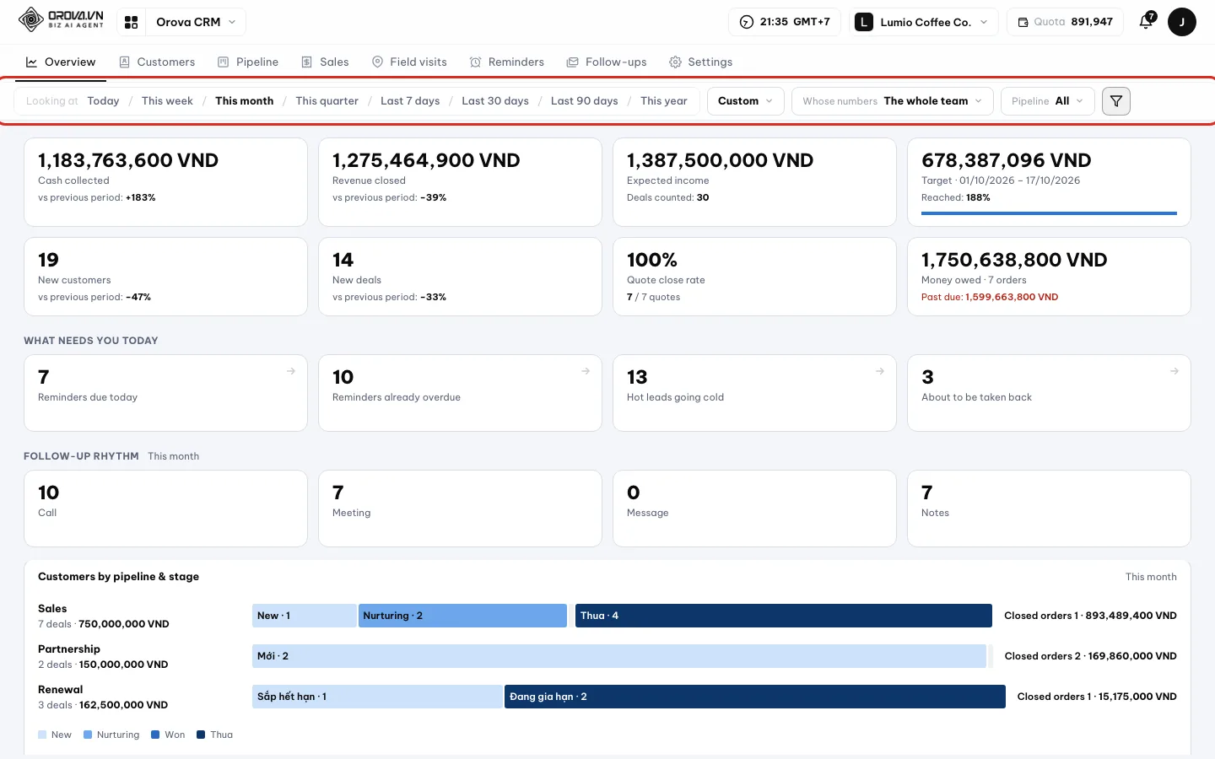Click the Thua · 4 stage bar
This screenshot has height=759, width=1215.
click(x=784, y=616)
